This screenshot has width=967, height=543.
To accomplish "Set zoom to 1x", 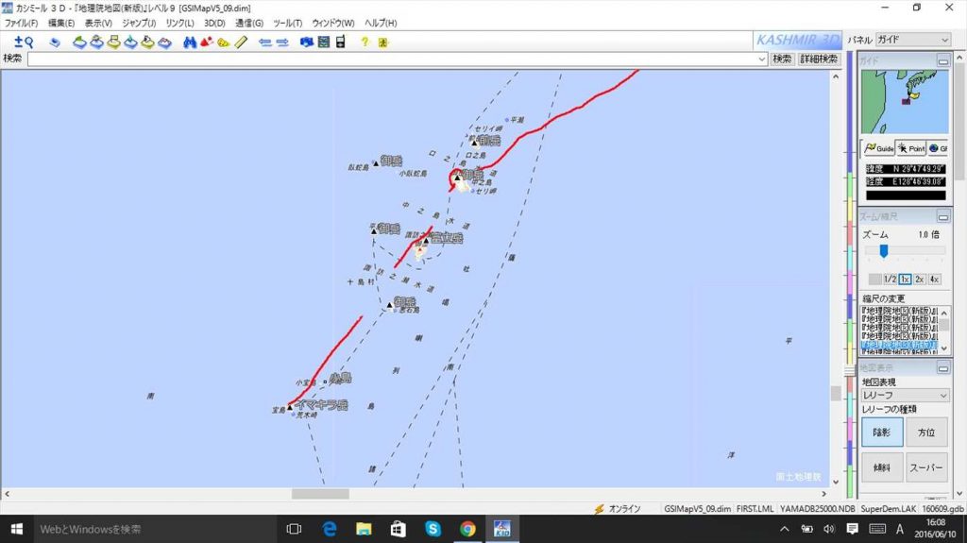I will tap(905, 279).
